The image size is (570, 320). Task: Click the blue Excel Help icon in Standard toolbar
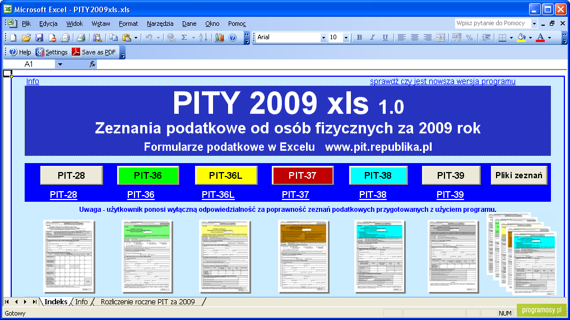(233, 38)
